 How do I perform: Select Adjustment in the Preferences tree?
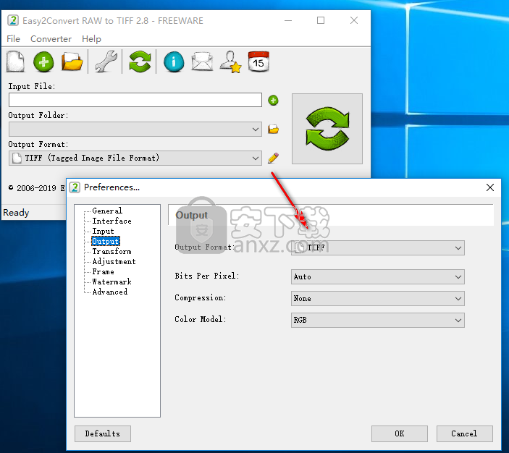click(114, 261)
